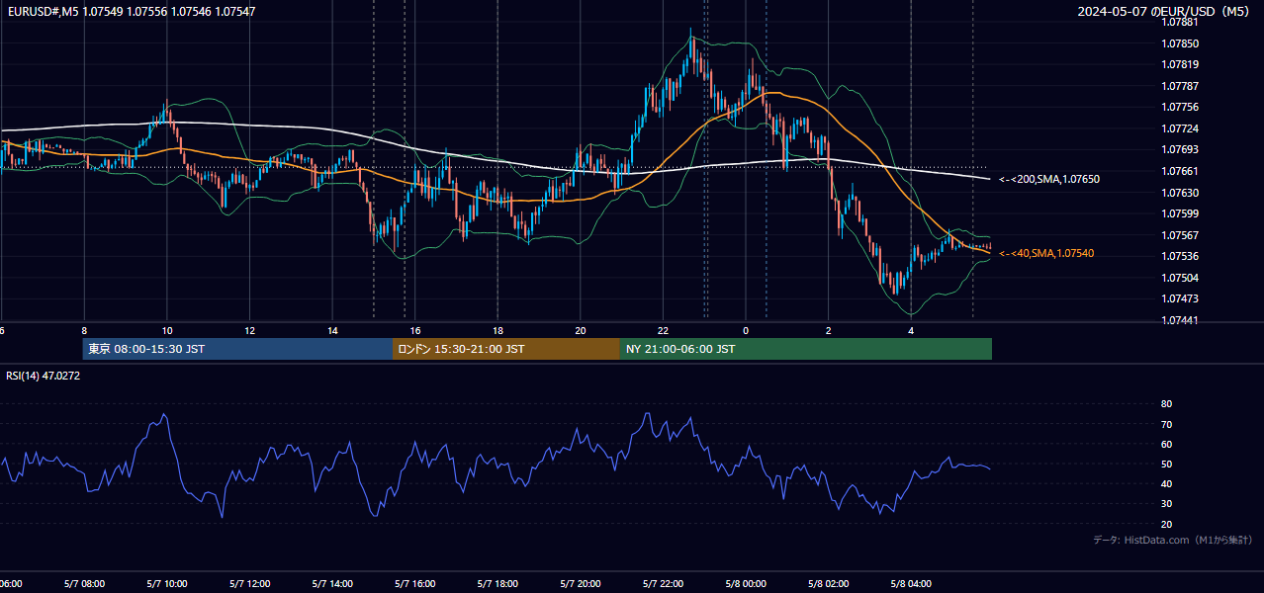Click the bottom time label 5/7 16:00

tap(414, 584)
